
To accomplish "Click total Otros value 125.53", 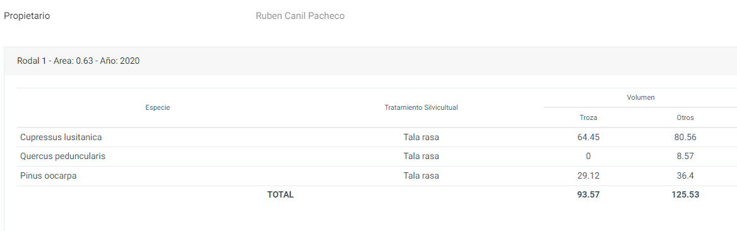I will [685, 195].
